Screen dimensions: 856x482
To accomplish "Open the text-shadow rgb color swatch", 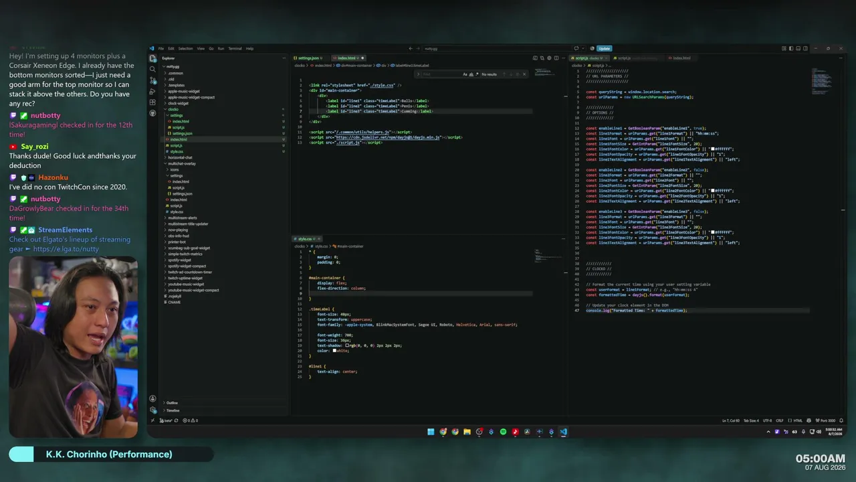I will click(347, 345).
